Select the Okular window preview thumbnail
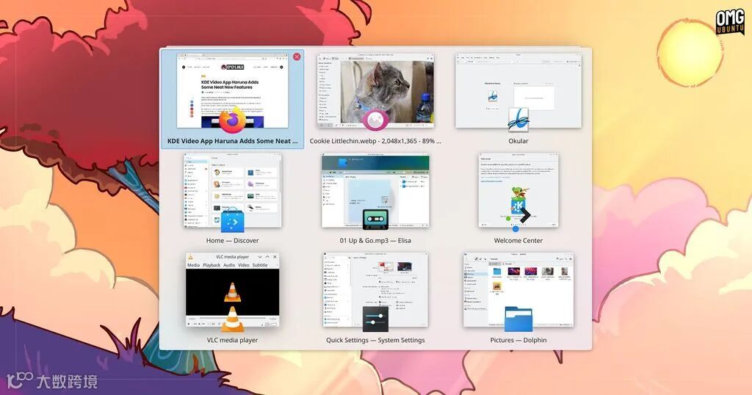The width and height of the screenshot is (752, 395). [x=518, y=90]
